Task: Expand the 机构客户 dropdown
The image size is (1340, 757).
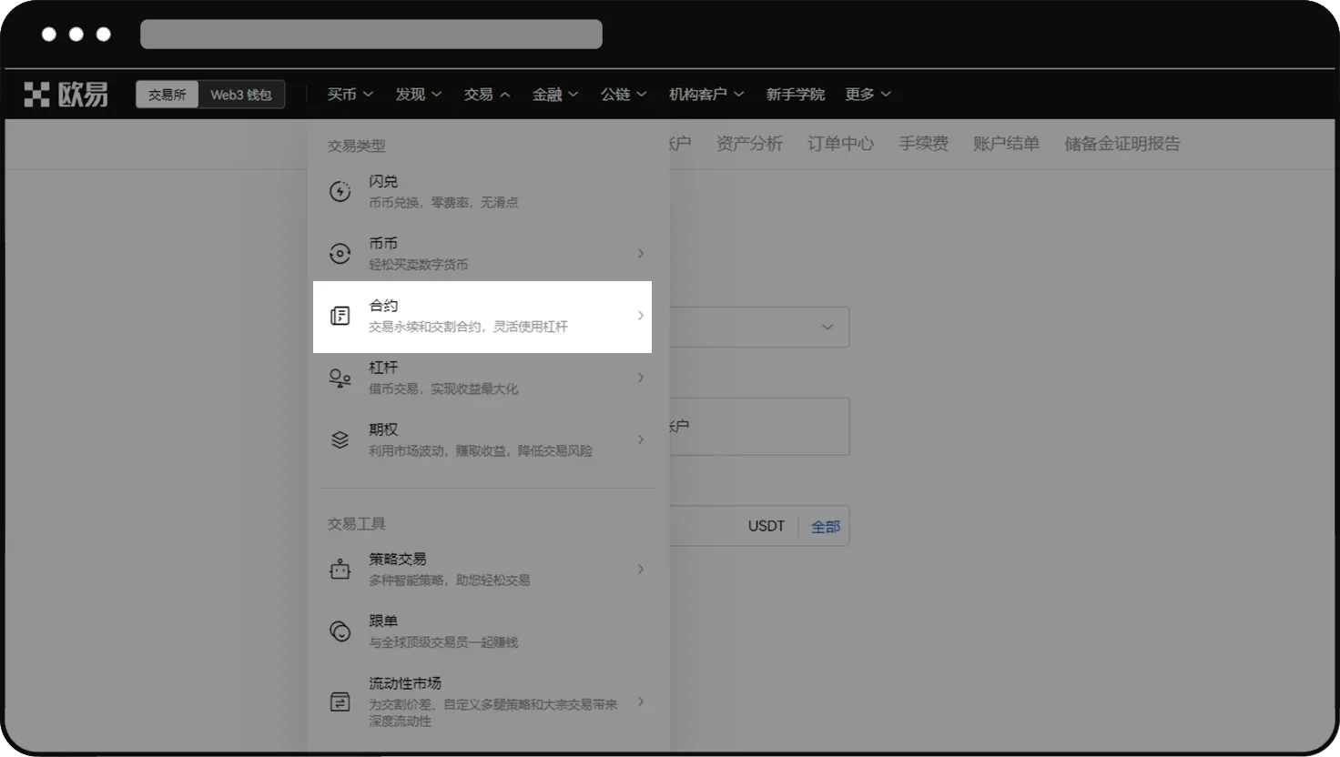Action: click(706, 94)
